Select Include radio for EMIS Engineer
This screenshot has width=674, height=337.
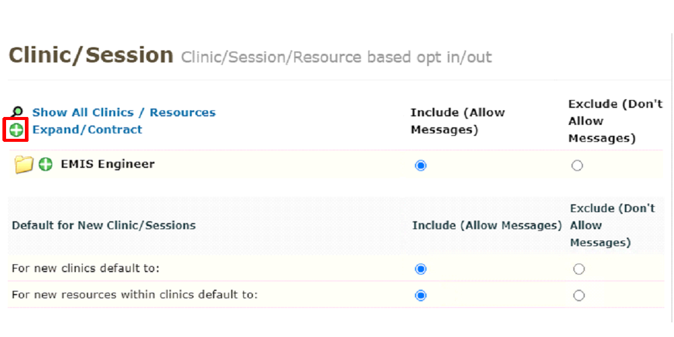(421, 165)
